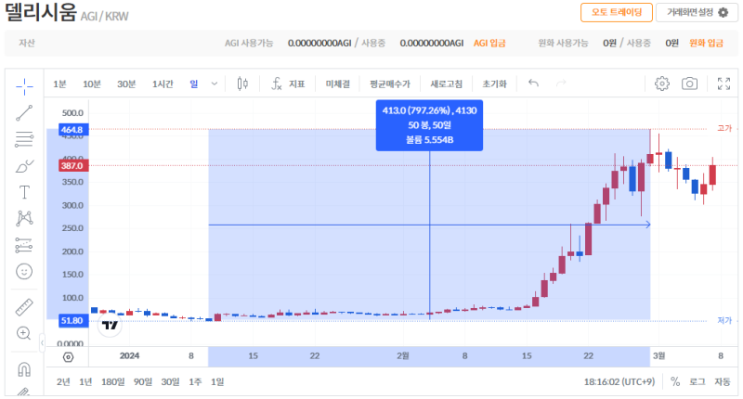Click the 원화 입금 deposit link
The height and width of the screenshot is (399, 743).
point(706,43)
